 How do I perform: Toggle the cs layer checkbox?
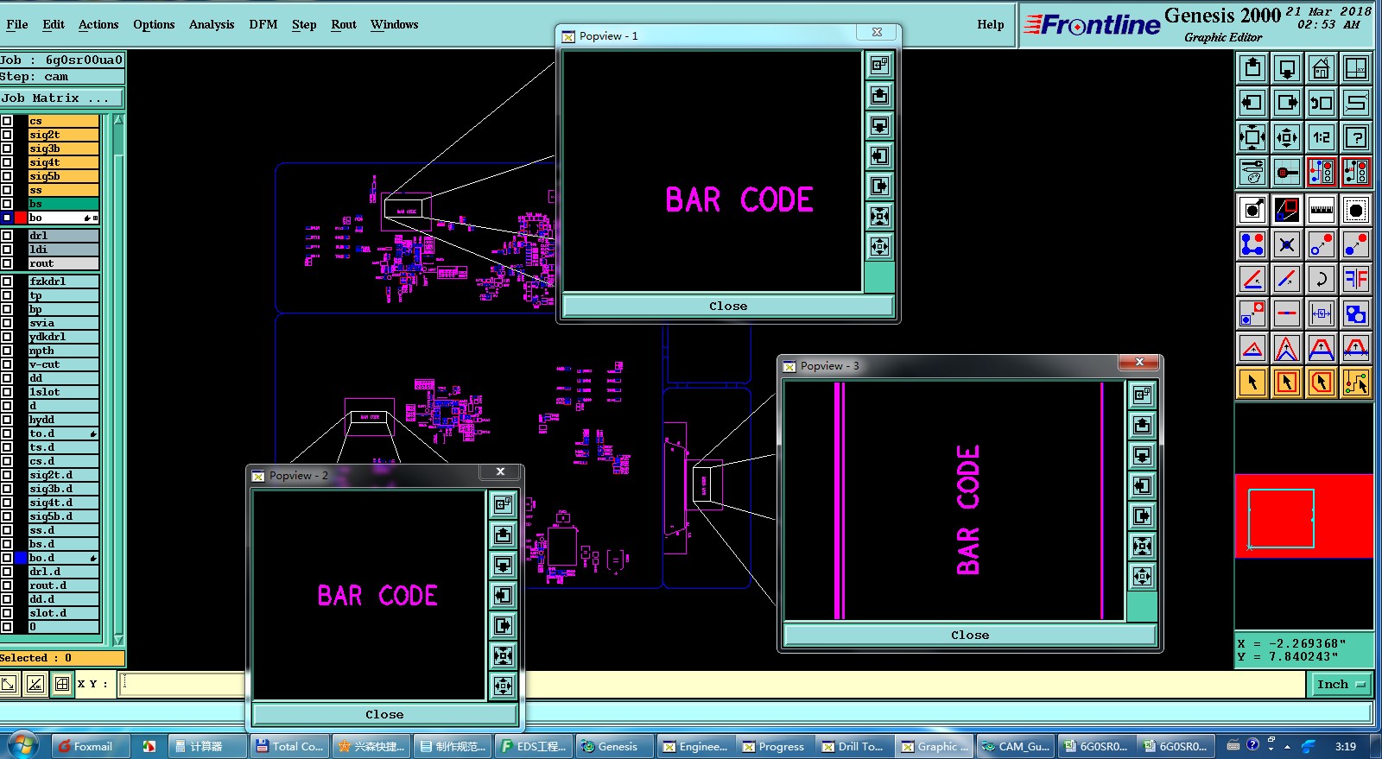click(x=7, y=121)
